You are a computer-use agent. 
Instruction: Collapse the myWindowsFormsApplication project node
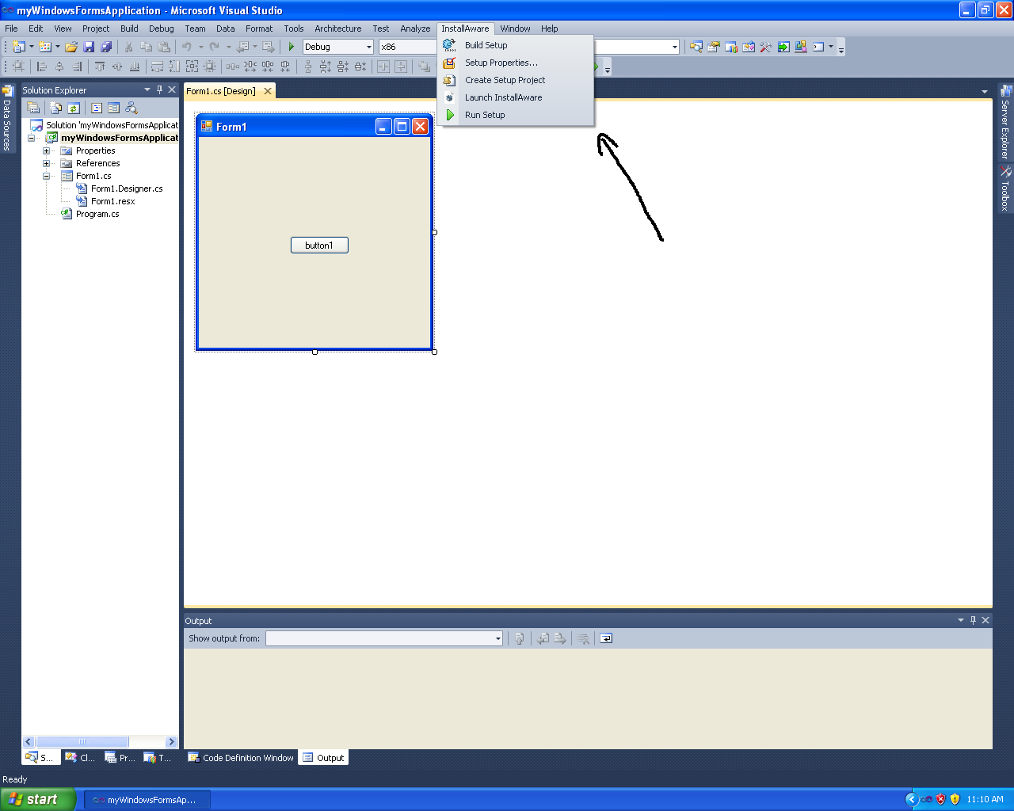point(31,138)
